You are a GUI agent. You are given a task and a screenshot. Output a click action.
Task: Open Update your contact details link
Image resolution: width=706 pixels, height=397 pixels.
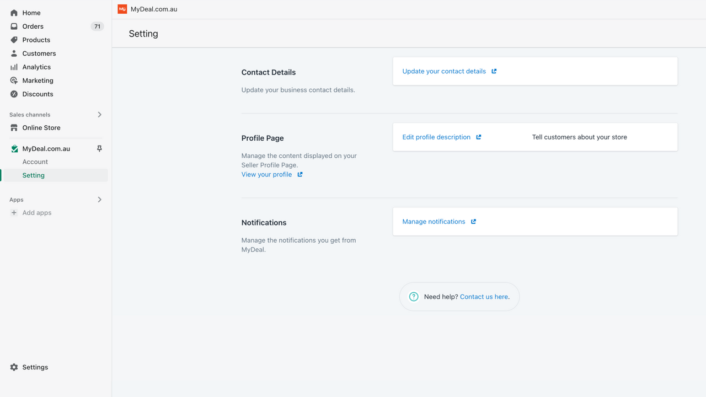pyautogui.click(x=444, y=71)
